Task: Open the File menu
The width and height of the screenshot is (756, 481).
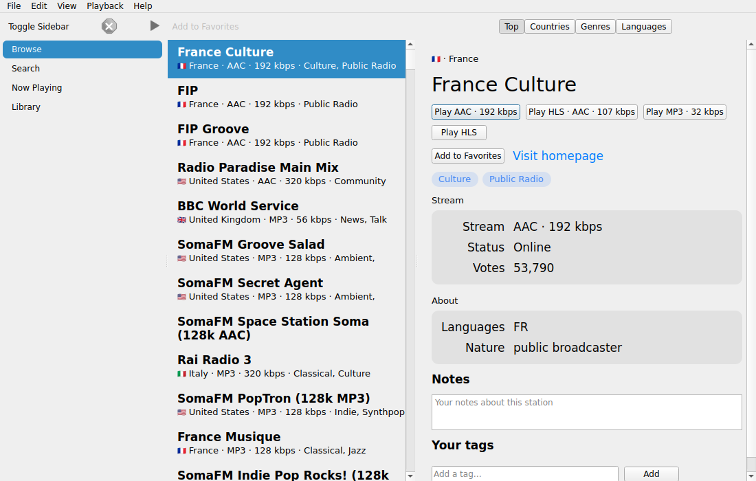Action: click(14, 5)
